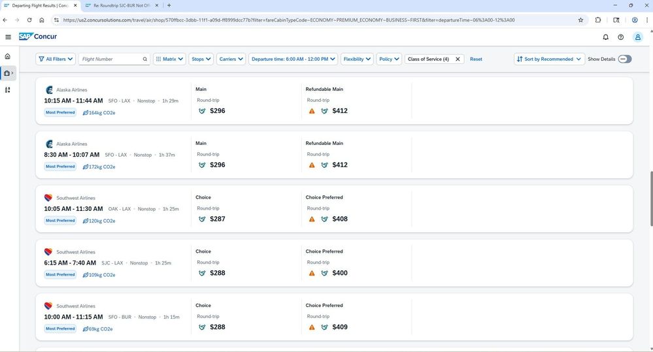Select $287 Choice fare on Southwest OAK-LAX
The image size is (653, 352).
(x=218, y=219)
